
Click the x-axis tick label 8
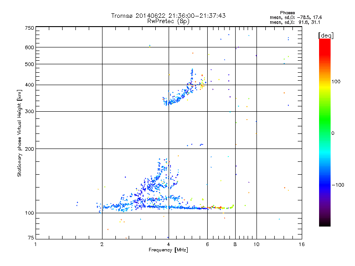[x=235, y=244]
